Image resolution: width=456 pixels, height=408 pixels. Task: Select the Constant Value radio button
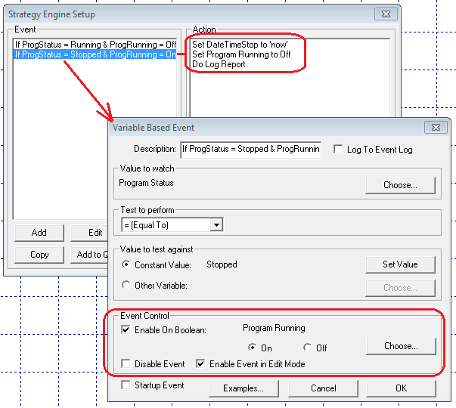coord(126,265)
